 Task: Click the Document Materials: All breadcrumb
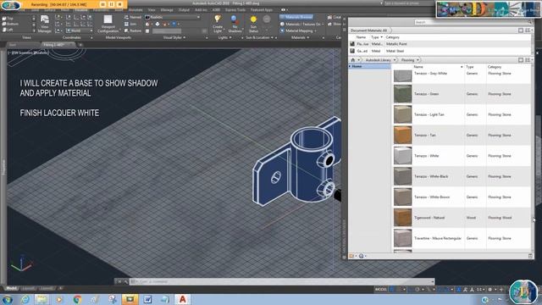coord(368,30)
